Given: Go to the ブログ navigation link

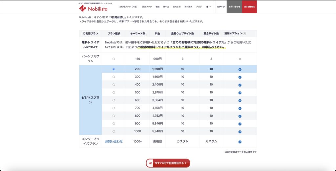Looking at the screenshot, I should coord(199,7).
